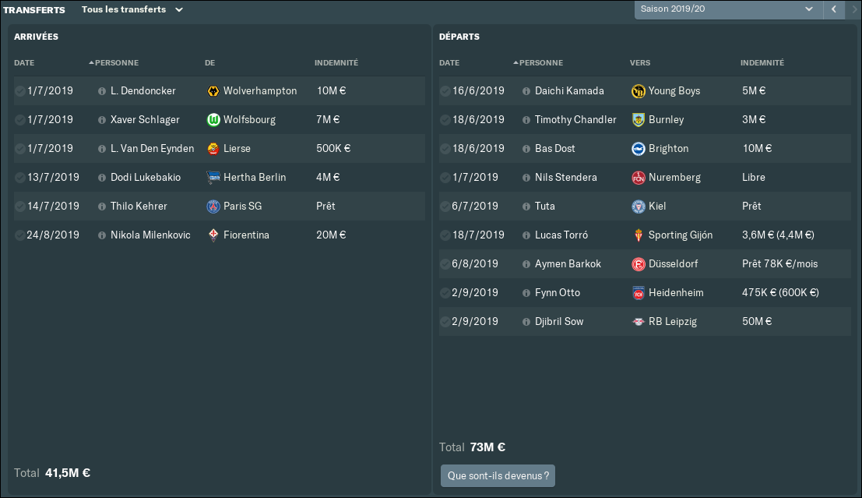
Task: Open info icon next to L. Dendoncker
Action: 102,91
